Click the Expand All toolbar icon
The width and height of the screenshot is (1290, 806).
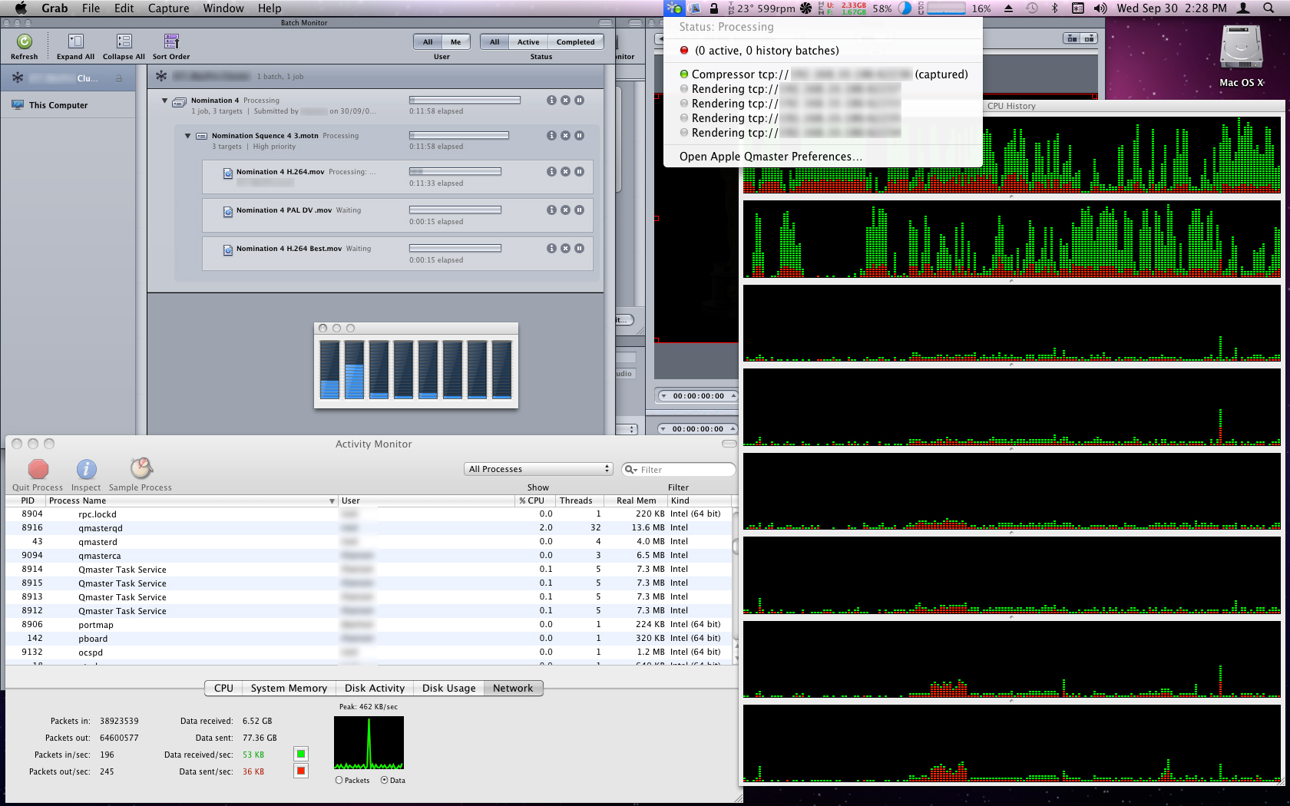pyautogui.click(x=75, y=41)
